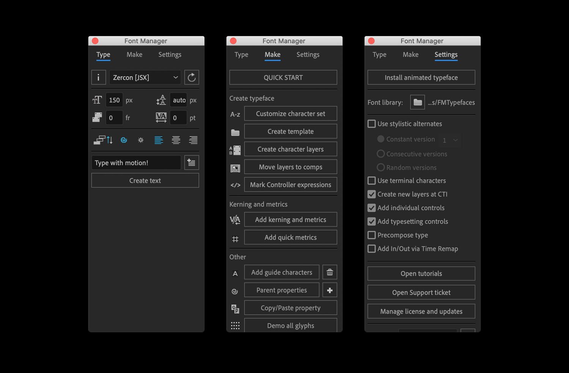Screen dimensions: 569x373
Task: Click the Type with motion text field
Action: pos(136,162)
